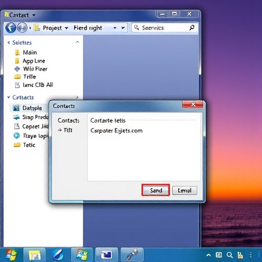This screenshot has width=262, height=262.
Task: Click the lane CIB All document icon
Action: pyautogui.click(x=17, y=85)
